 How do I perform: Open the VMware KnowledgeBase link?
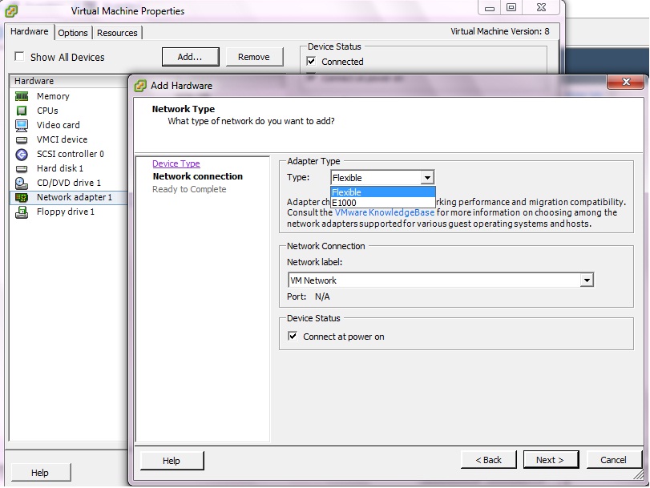[x=384, y=213]
